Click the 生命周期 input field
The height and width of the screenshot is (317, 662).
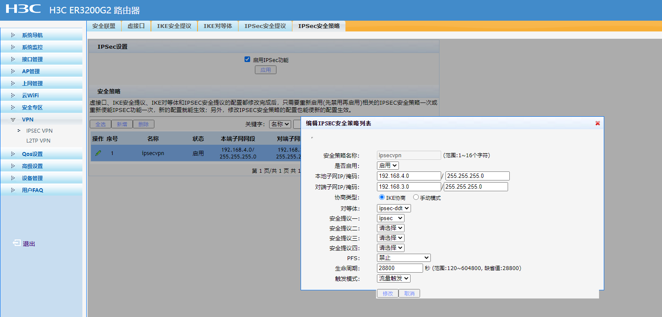pyautogui.click(x=400, y=268)
